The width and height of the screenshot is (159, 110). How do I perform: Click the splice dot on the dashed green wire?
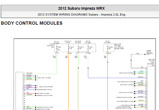[78, 68]
